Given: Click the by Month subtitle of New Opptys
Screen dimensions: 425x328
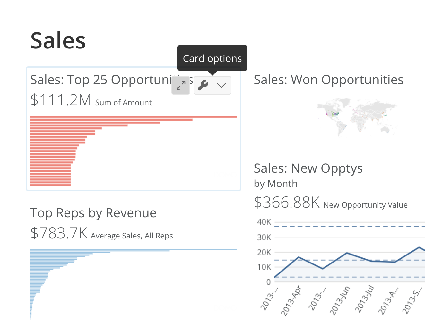Looking at the screenshot, I should tap(275, 184).
